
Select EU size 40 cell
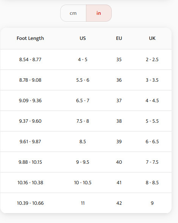[119, 162]
